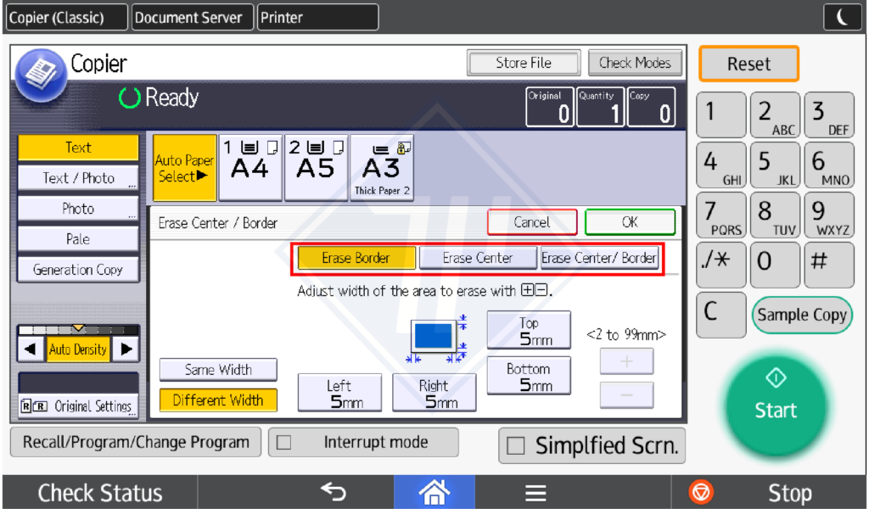The width and height of the screenshot is (869, 509).
Task: Click Check Modes button
Action: [635, 63]
